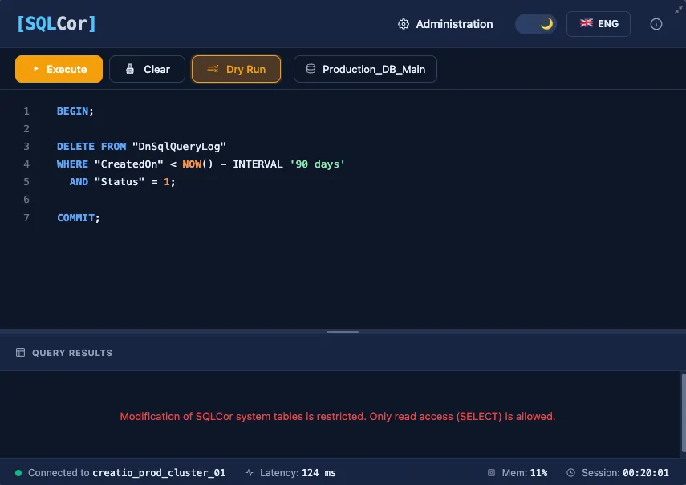Click the WHERE keyword
The height and width of the screenshot is (485, 686).
[72, 164]
